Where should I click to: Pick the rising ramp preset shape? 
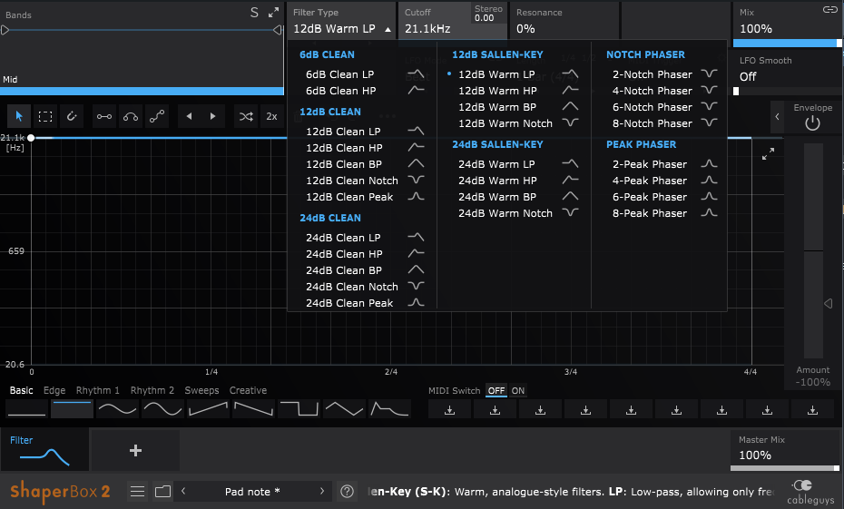[x=209, y=409]
